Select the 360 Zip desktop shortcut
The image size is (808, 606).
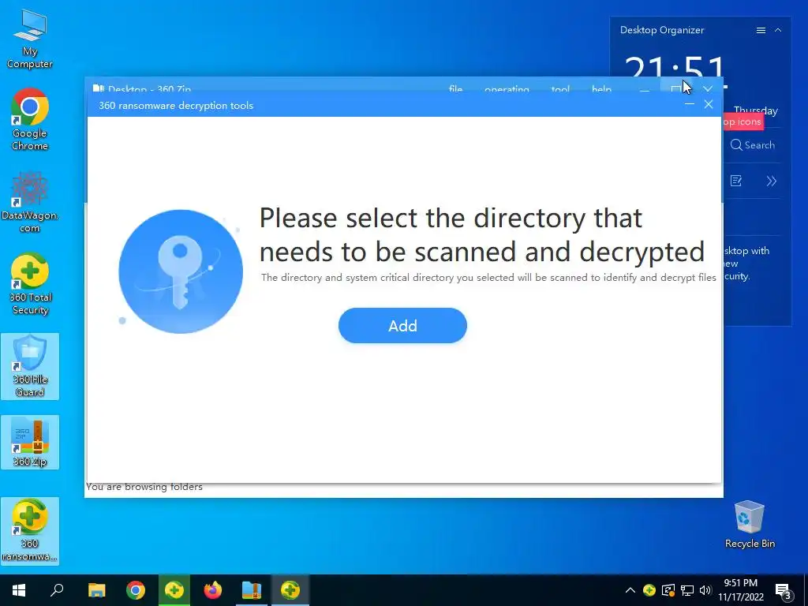click(x=30, y=443)
